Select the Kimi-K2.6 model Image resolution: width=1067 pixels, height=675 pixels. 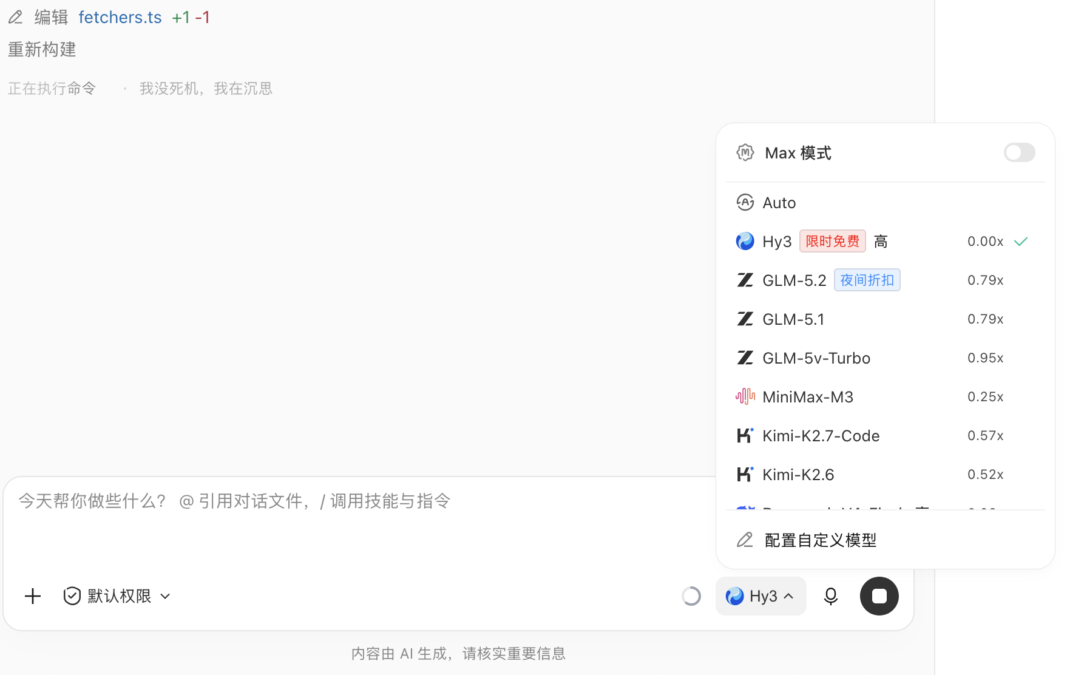pyautogui.click(x=885, y=475)
